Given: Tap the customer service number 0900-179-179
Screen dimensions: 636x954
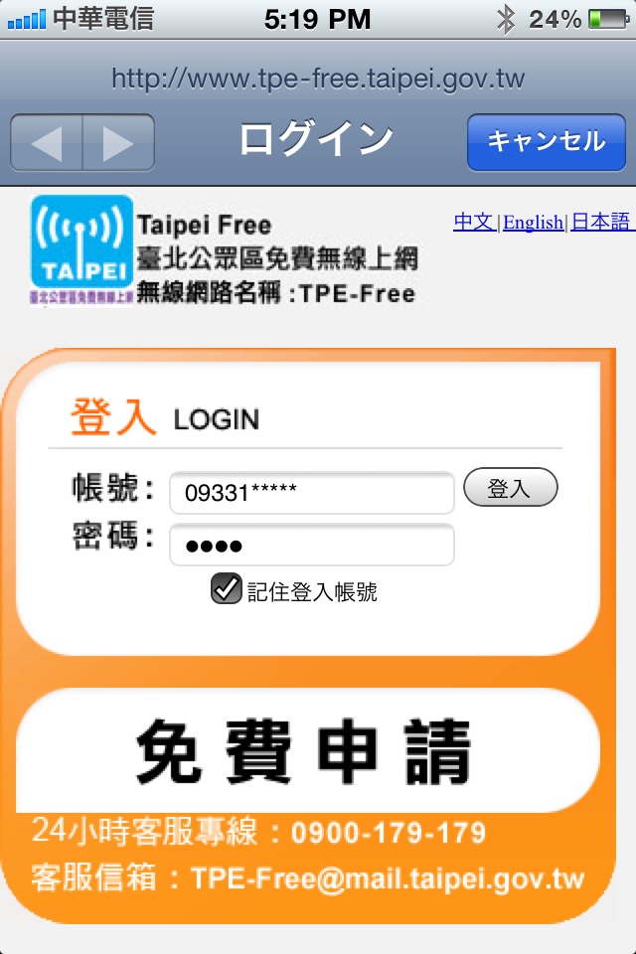Looking at the screenshot, I should pos(389,833).
